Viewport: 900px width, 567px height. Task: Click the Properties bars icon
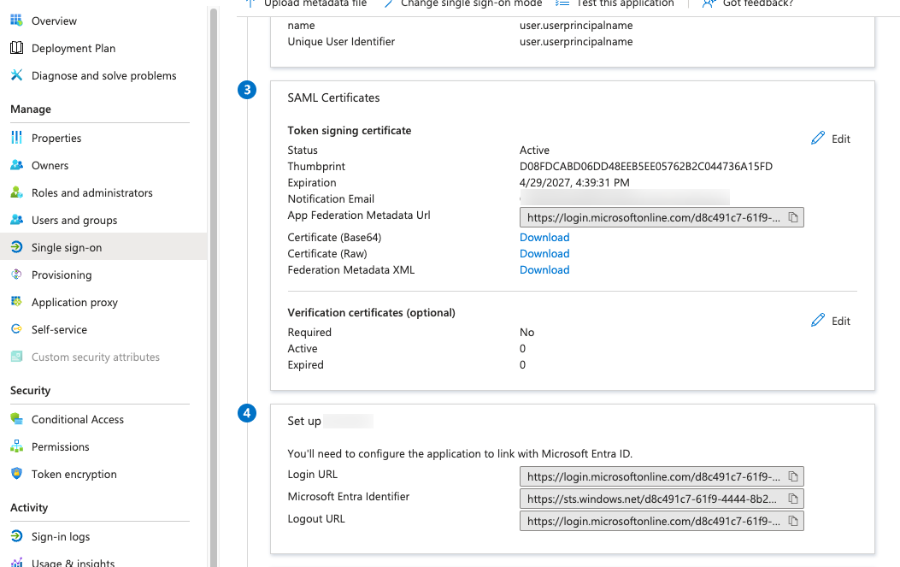point(16,138)
